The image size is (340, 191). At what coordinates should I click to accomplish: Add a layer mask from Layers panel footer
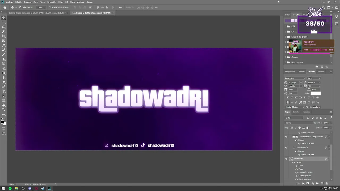[308, 183]
